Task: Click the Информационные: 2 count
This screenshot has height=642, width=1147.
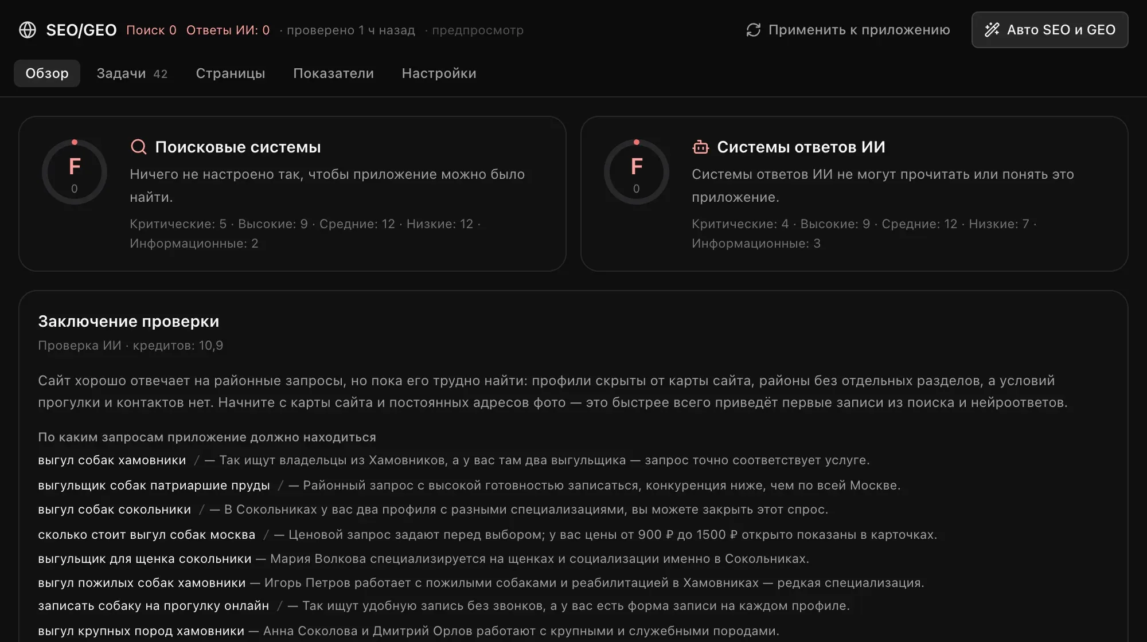Action: point(194,244)
